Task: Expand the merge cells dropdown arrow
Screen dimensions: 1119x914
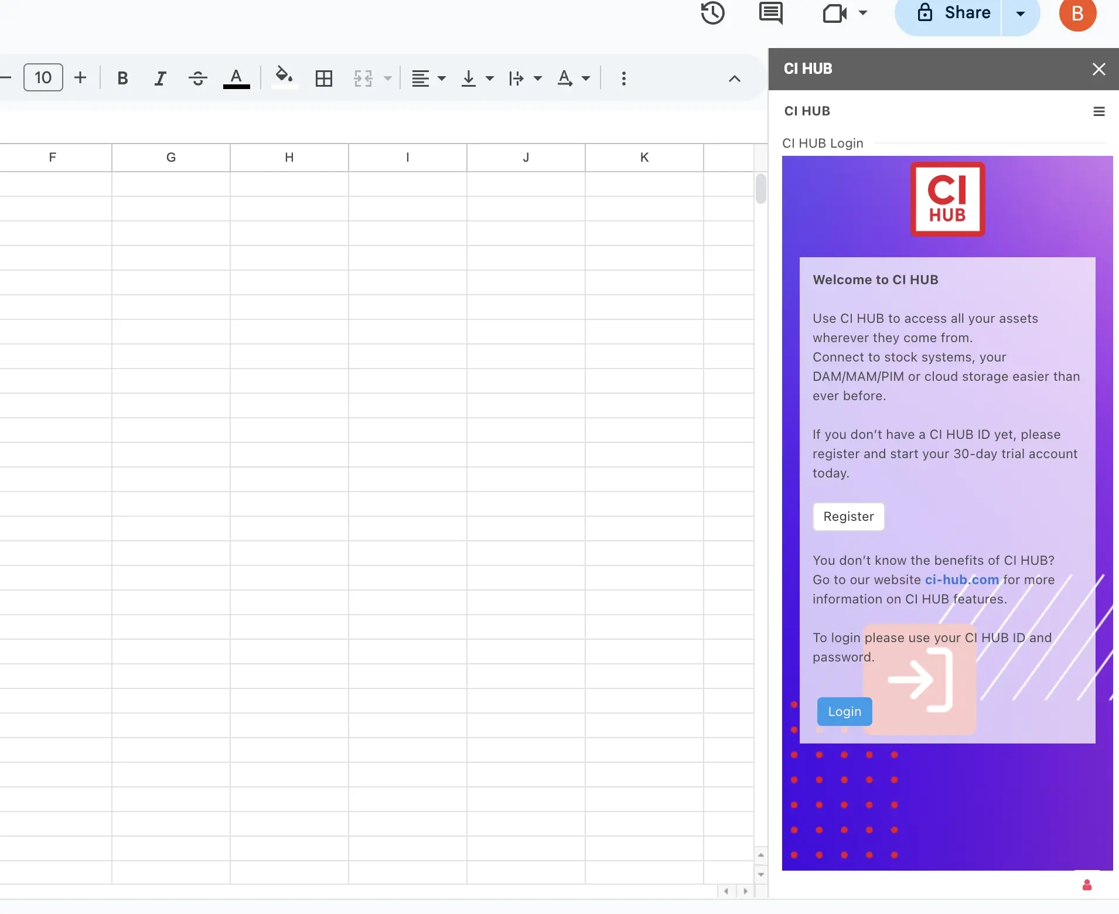Action: [x=387, y=78]
